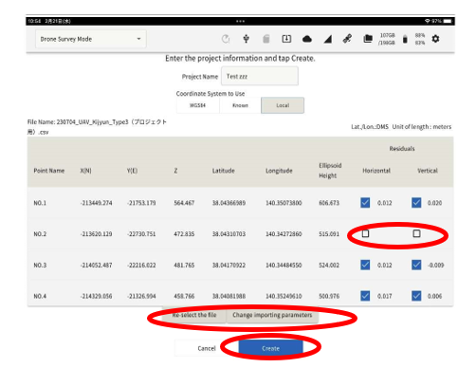Click the Latitude column header
This screenshot has width=476, height=368.
pyautogui.click(x=224, y=171)
